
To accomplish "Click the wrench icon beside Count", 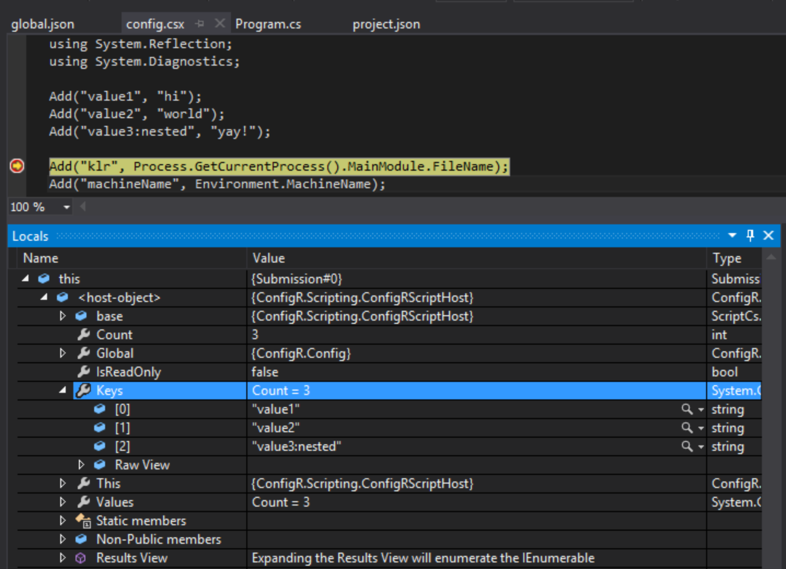I will click(x=83, y=334).
